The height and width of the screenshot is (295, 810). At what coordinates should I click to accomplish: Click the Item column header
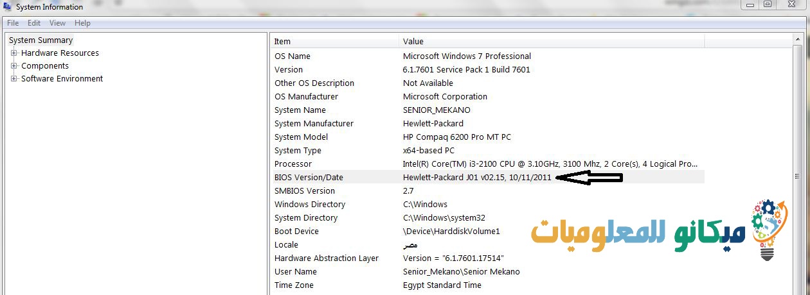334,41
